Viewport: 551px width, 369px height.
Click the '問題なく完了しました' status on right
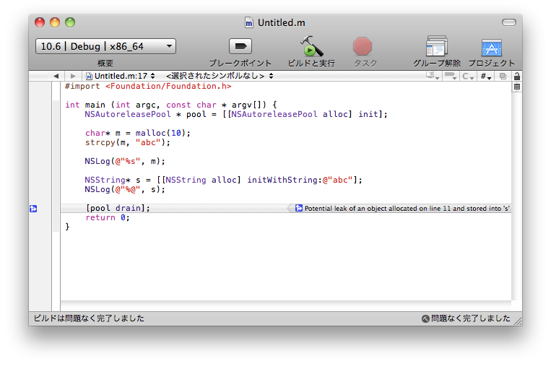pyautogui.click(x=471, y=318)
